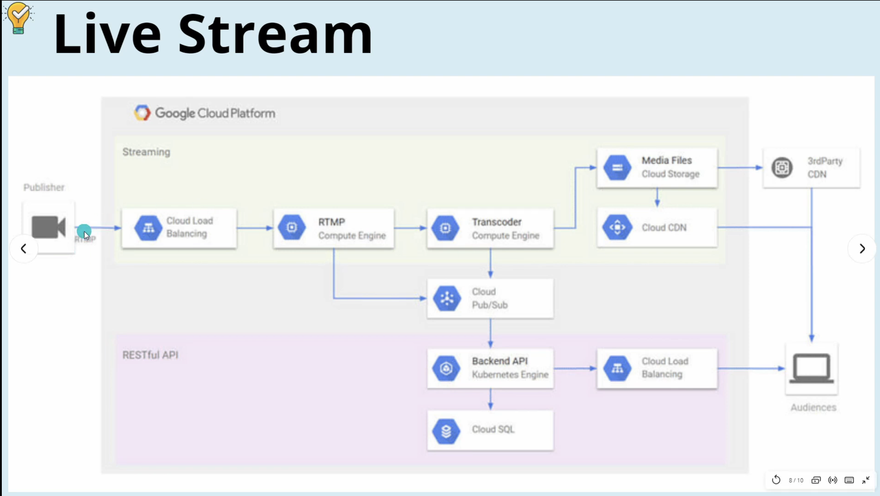Screen dimensions: 880x496
Task: Click the Transcoder Compute Engine box
Action: [490, 228]
